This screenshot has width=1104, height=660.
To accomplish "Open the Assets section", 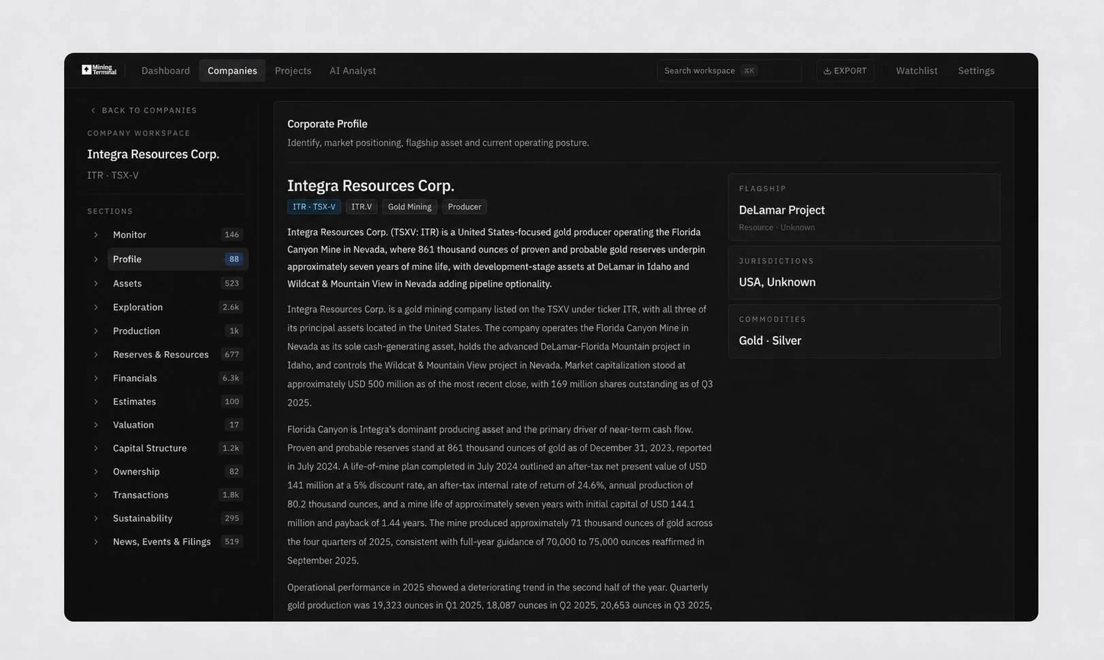I will 178,284.
